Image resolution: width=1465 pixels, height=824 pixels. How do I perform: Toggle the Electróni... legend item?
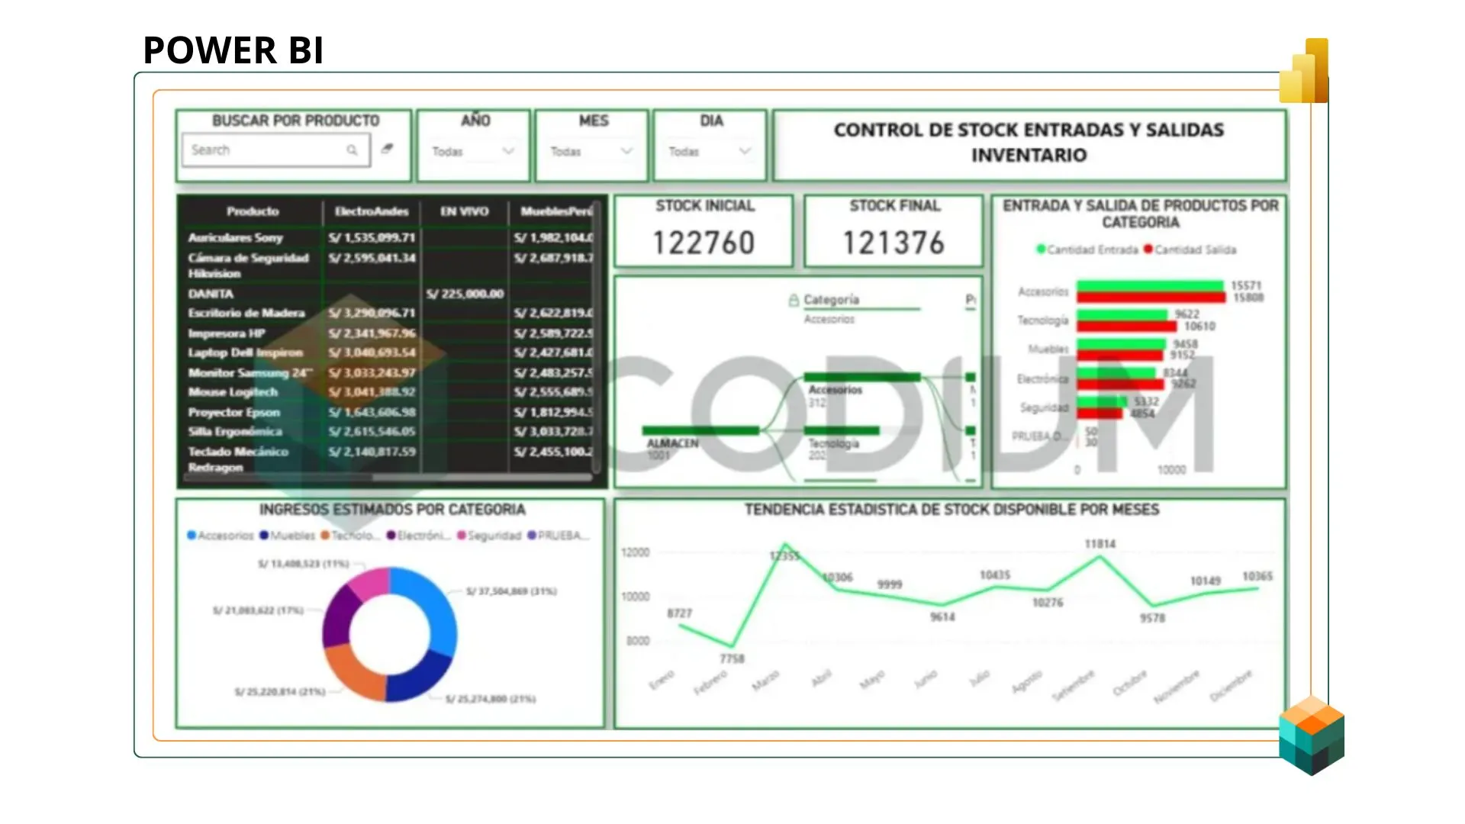pyautogui.click(x=418, y=536)
